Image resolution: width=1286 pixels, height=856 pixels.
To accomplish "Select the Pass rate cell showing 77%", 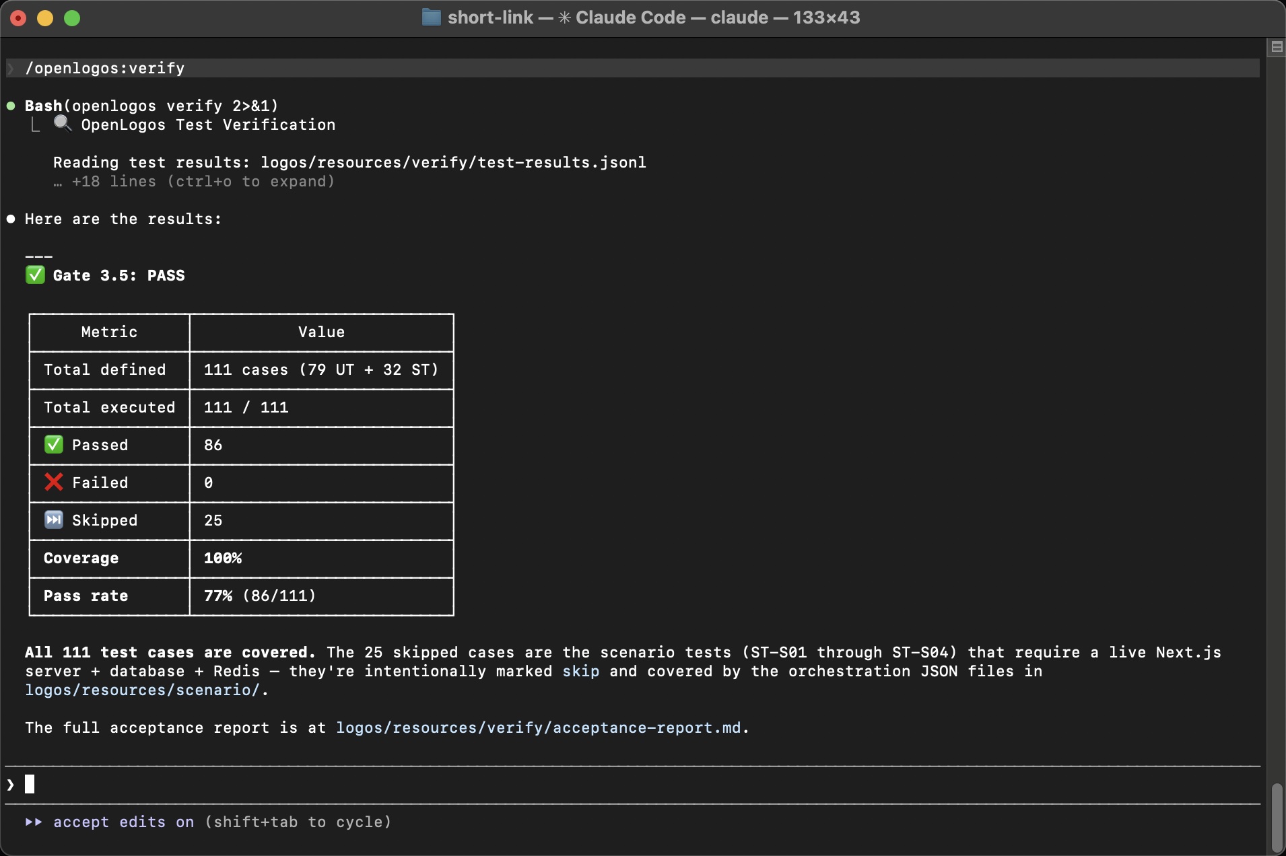I will (259, 596).
